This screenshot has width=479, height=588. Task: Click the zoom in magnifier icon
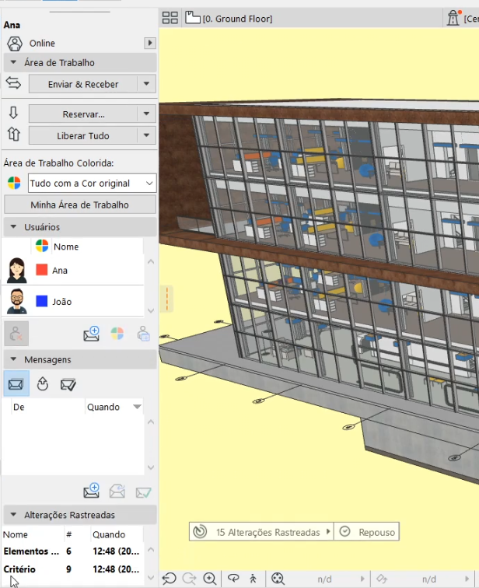(210, 579)
